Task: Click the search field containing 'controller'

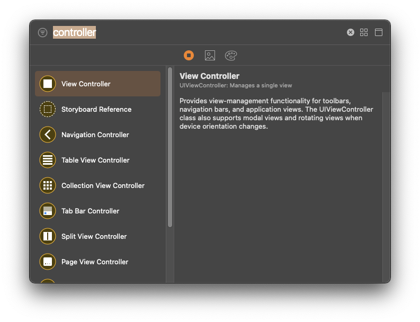Action: [x=197, y=32]
